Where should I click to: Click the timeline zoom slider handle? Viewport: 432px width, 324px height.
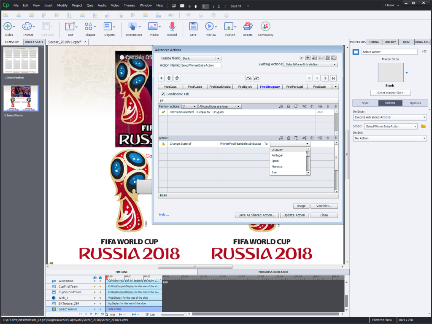coord(184,314)
